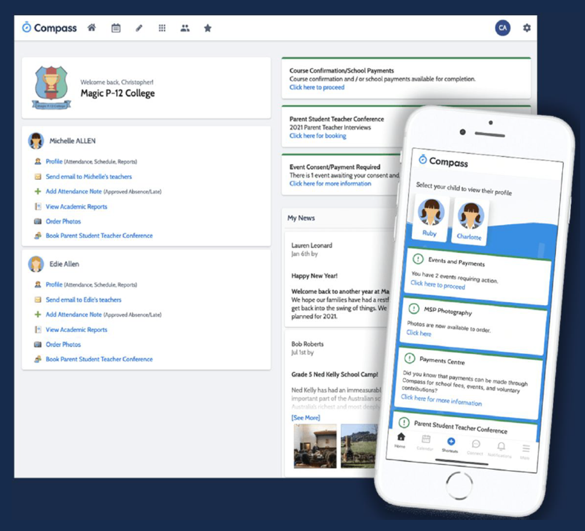Tap Click here for more information on phone
The width and height of the screenshot is (585, 531).
[x=441, y=400]
